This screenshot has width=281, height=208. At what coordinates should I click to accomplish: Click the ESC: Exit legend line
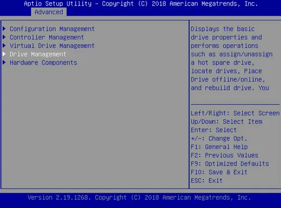click(206, 181)
